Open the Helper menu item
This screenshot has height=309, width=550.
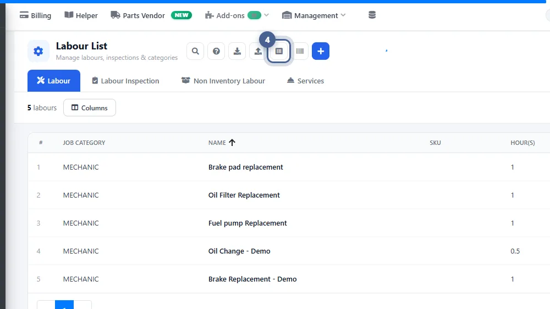pyautogui.click(x=81, y=15)
